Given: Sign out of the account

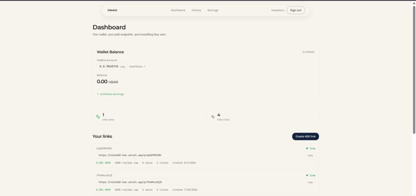Looking at the screenshot, I should point(296,10).
